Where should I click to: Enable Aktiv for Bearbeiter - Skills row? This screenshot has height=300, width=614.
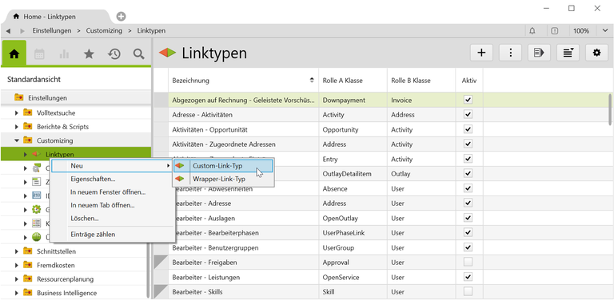click(468, 291)
